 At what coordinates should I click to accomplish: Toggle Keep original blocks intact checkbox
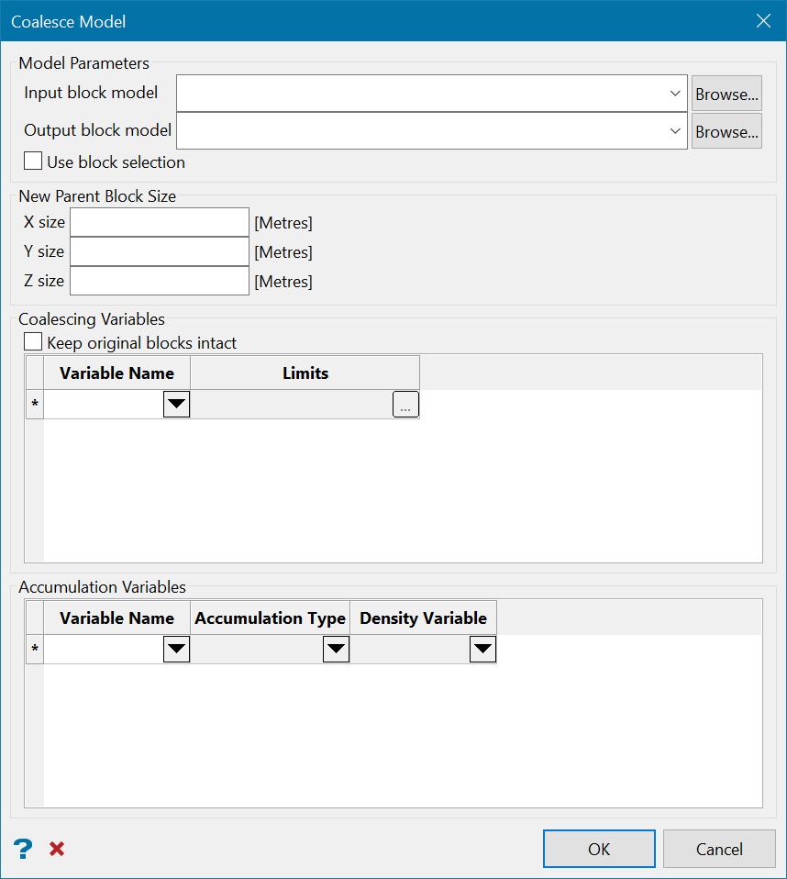tap(34, 342)
